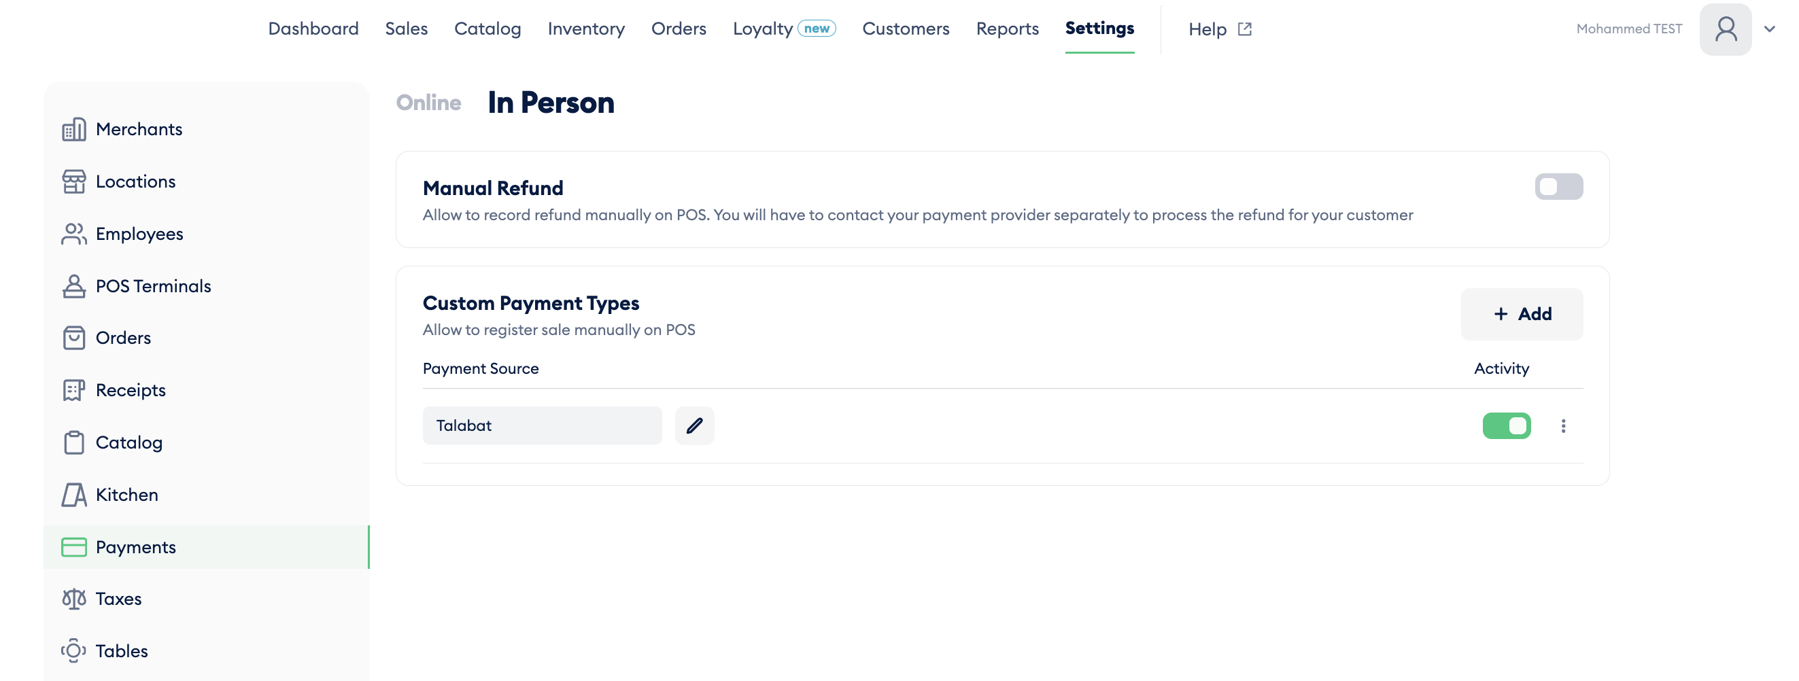Click the Payments card icon

74,547
